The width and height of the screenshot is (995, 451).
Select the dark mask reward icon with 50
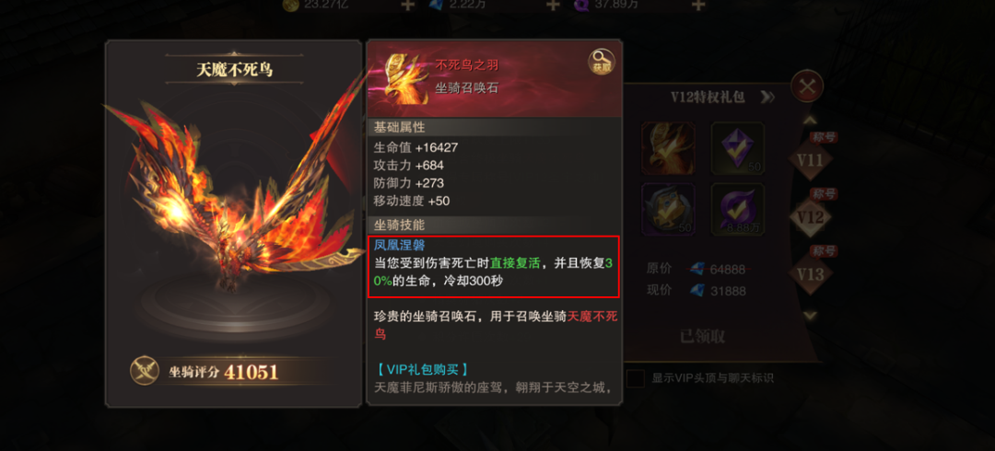pyautogui.click(x=668, y=210)
